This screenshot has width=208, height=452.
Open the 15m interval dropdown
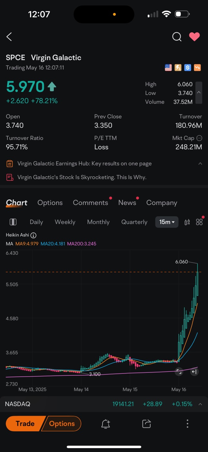[167, 222]
